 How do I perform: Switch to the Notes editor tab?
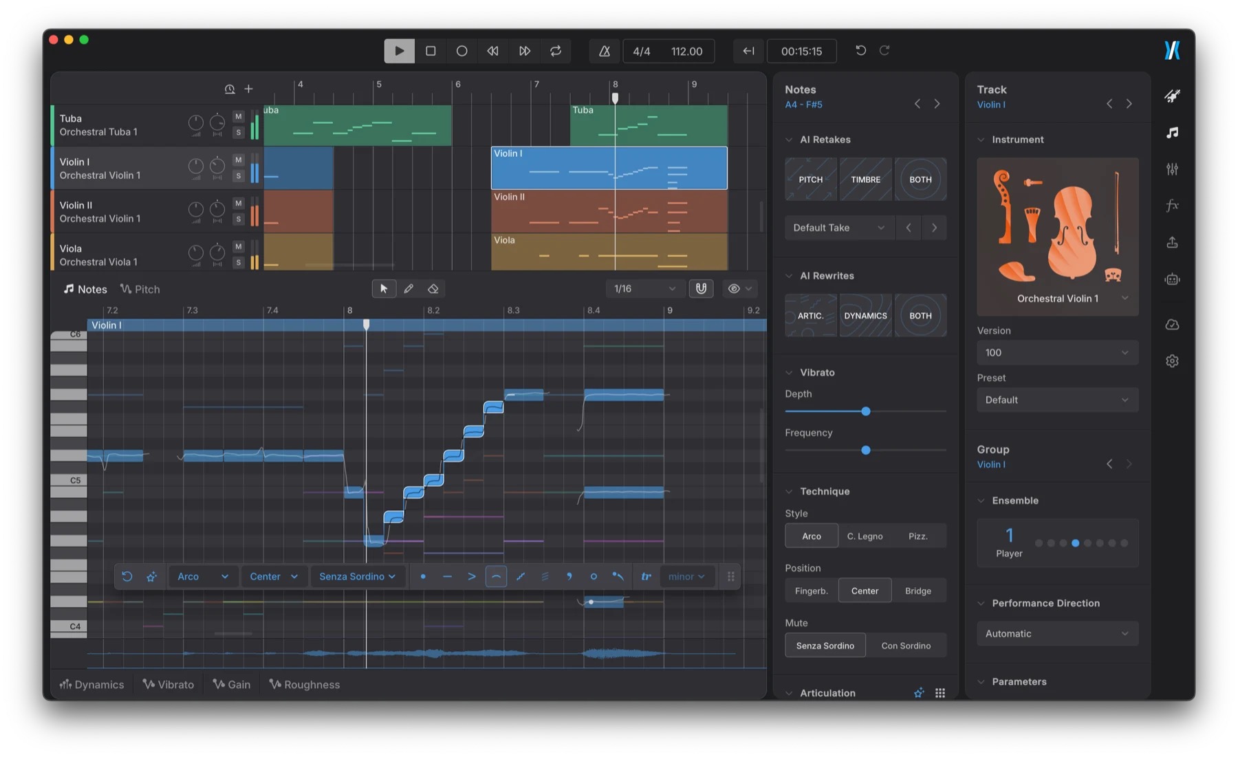click(85, 289)
